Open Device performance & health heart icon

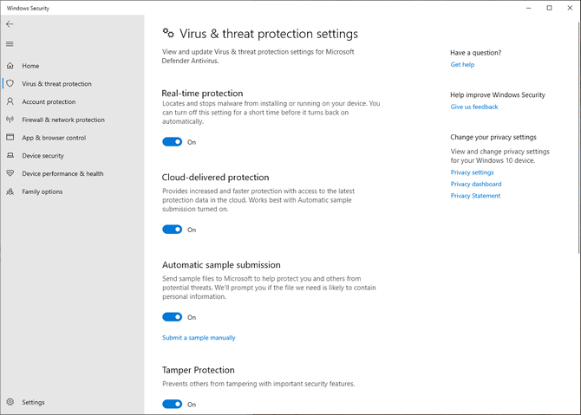tap(10, 173)
